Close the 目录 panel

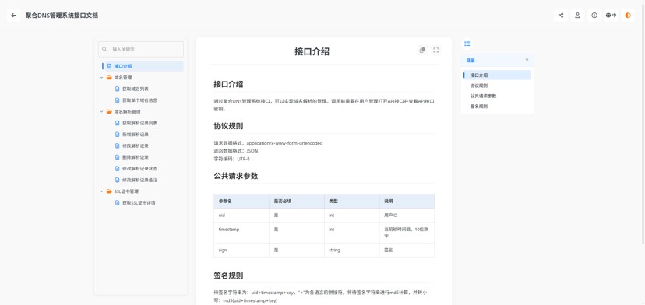(x=527, y=61)
